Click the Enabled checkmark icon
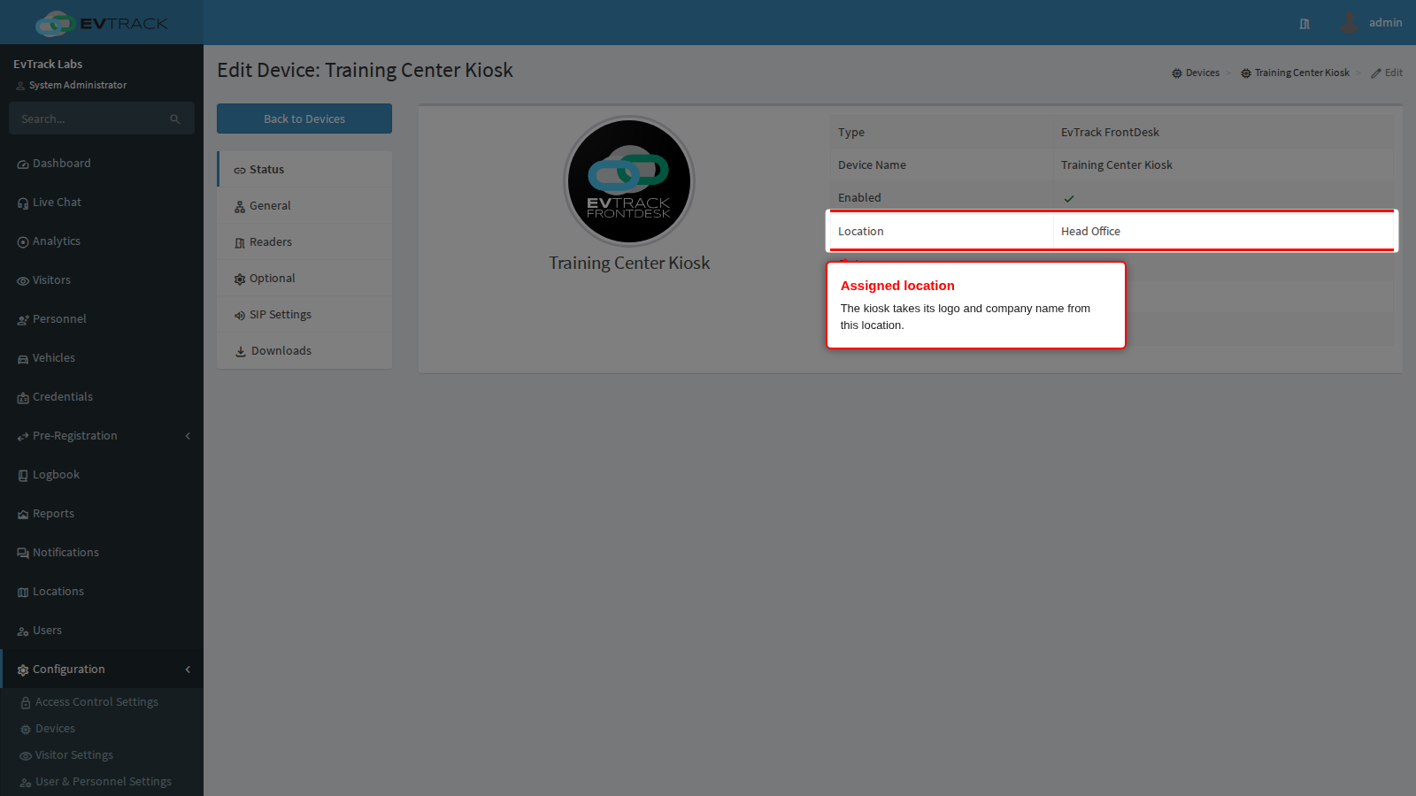 point(1069,199)
